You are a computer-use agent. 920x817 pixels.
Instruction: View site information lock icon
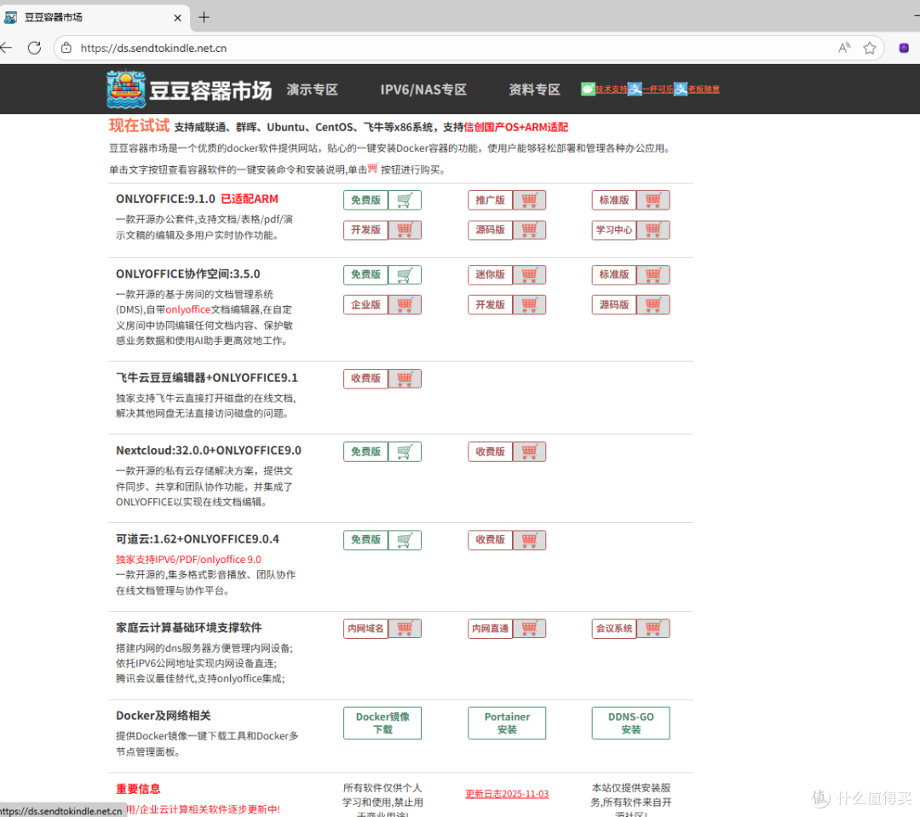(x=66, y=48)
